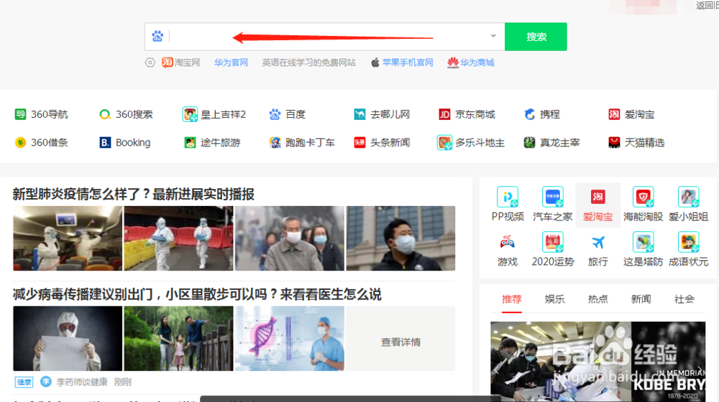Click the Baidu paw search-engine icon

tap(157, 36)
